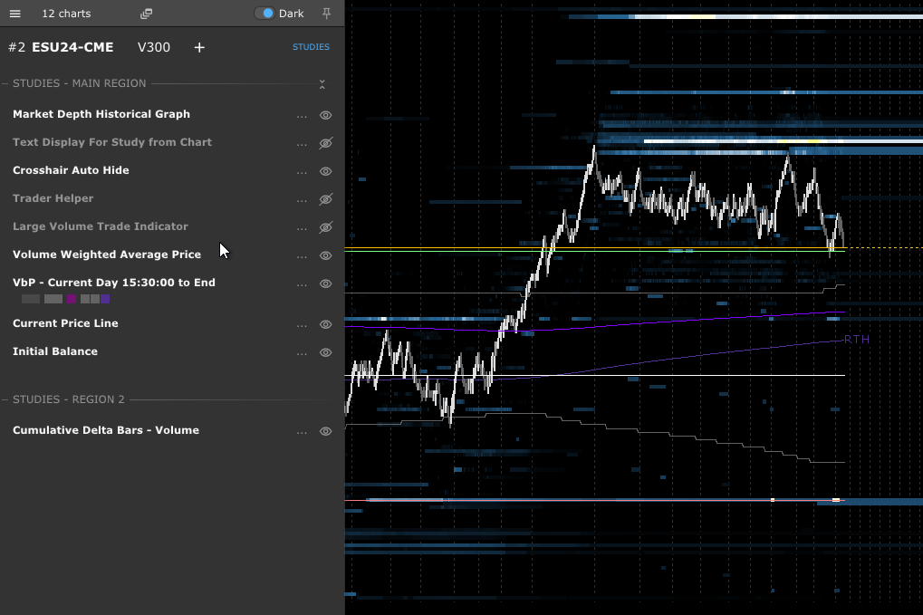
Task: Click the RTH label on the chart
Action: (855, 339)
